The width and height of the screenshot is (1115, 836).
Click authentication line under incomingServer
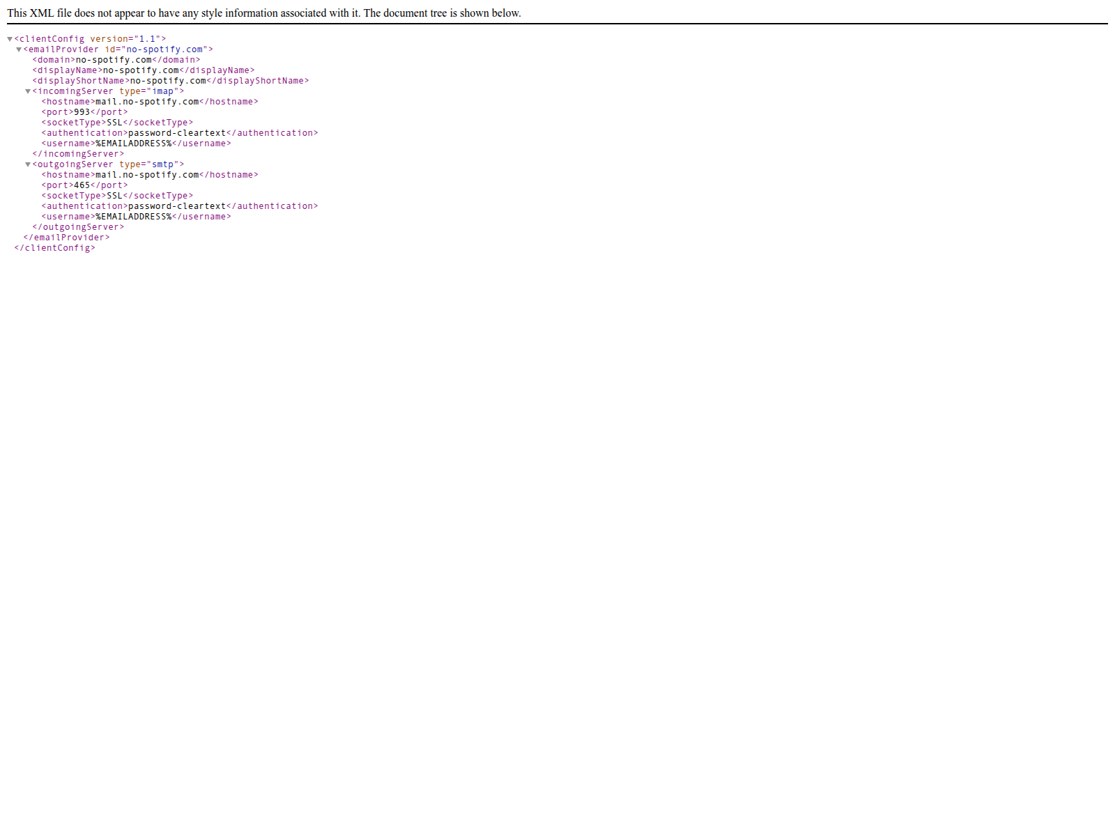pos(180,133)
